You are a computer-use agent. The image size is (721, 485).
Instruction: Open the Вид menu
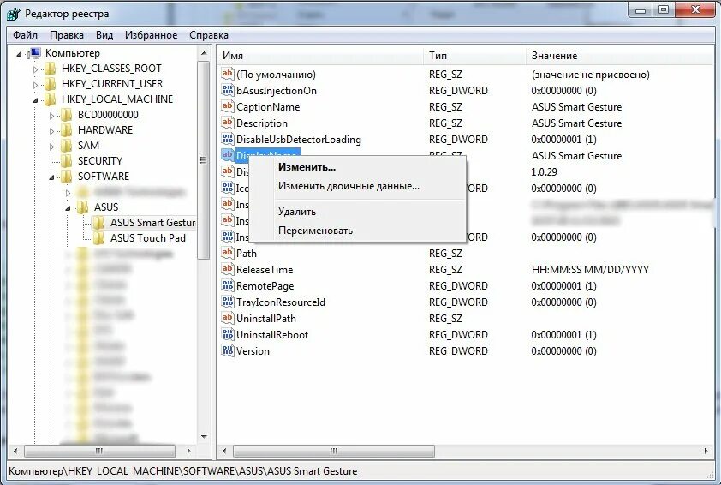click(x=104, y=35)
